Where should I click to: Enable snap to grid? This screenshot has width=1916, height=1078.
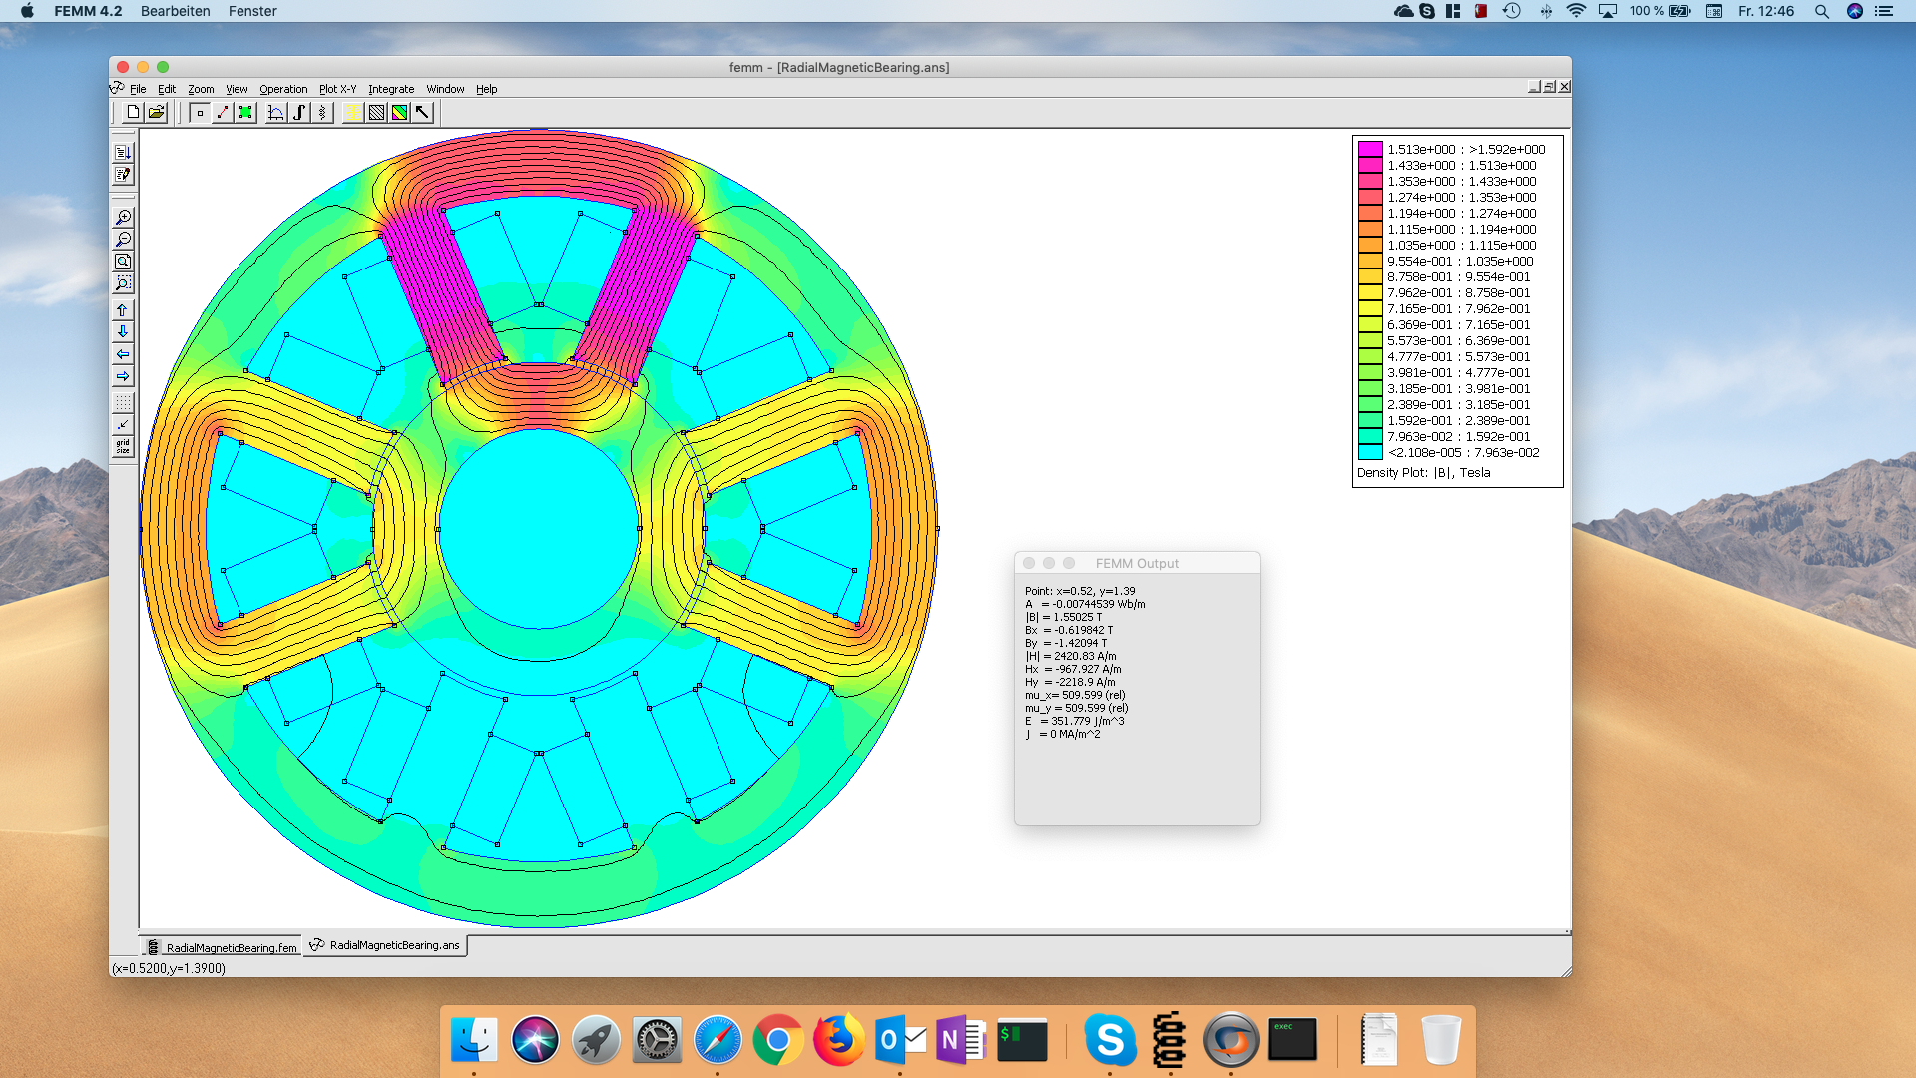[x=123, y=424]
